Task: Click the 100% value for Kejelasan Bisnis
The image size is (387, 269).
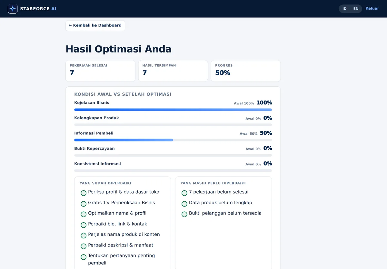Action: point(264,103)
